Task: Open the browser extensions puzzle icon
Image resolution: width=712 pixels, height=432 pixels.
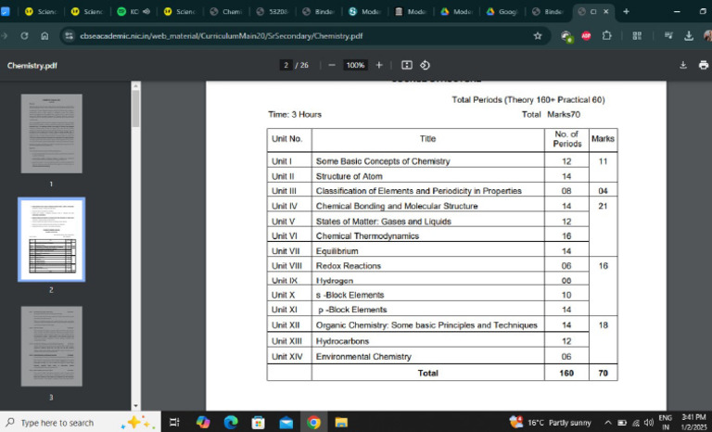Action: (607, 35)
